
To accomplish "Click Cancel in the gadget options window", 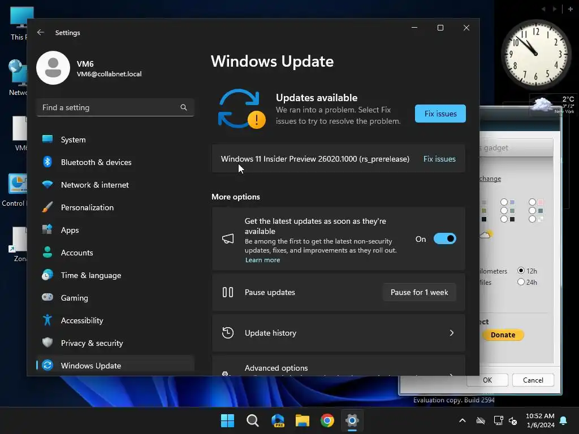I will [533, 380].
